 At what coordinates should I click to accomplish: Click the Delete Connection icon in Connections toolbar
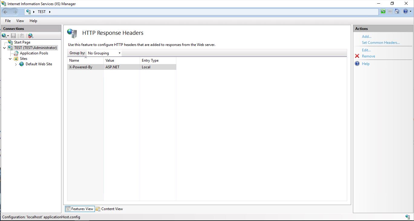30,35
